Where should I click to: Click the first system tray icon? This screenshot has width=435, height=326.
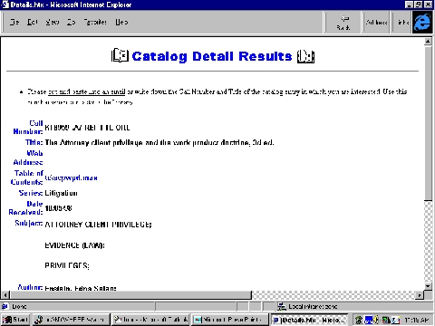359,320
